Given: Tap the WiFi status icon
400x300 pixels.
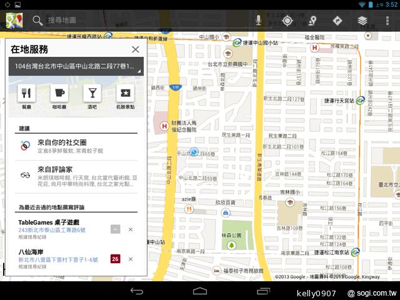Looking at the screenshot, I should click(362, 4).
